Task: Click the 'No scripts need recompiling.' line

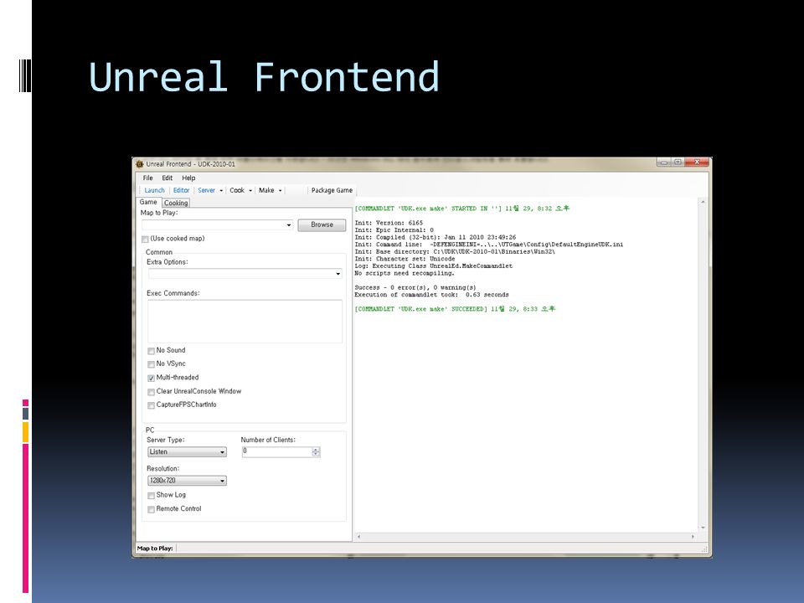Action: [x=405, y=273]
